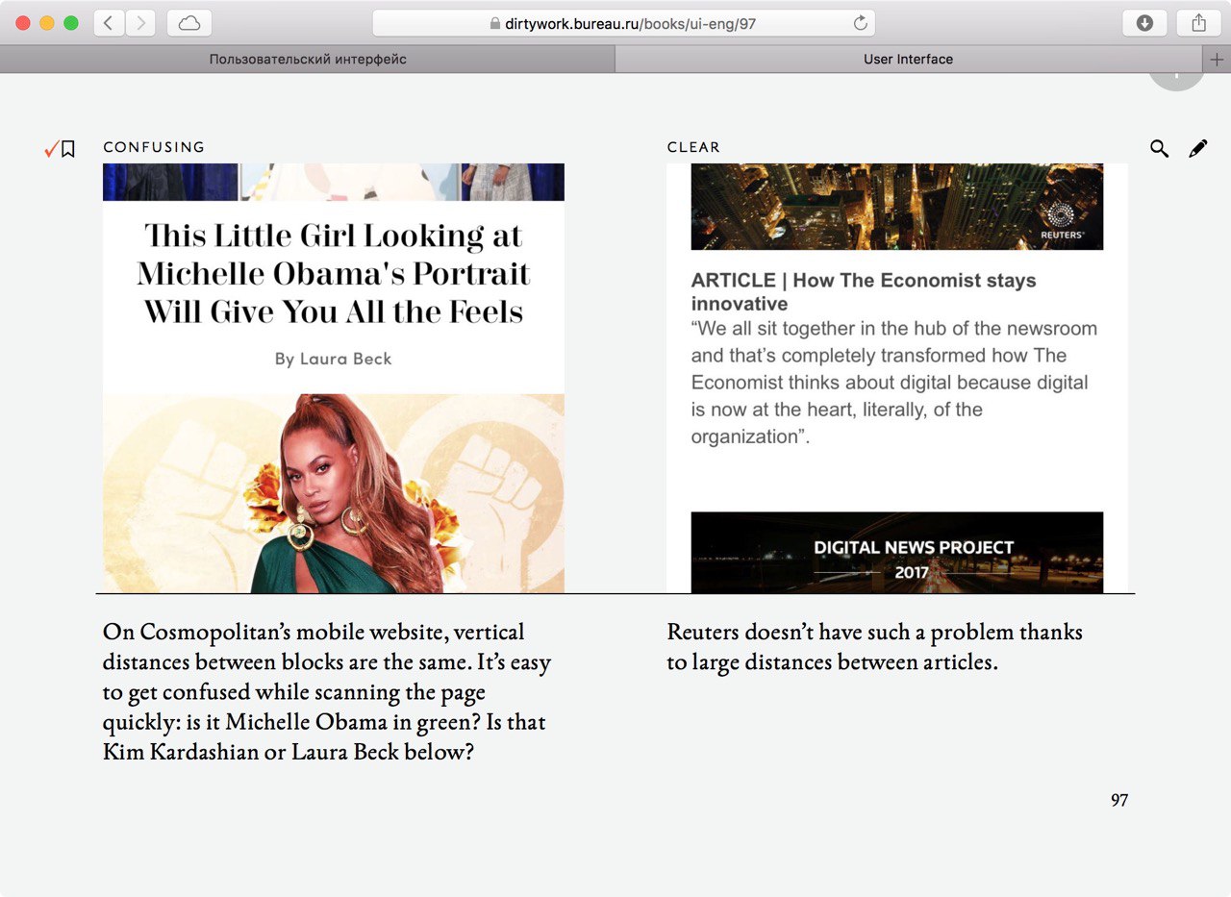The height and width of the screenshot is (897, 1231).
Task: Show Safari downloads list
Action: tap(1144, 23)
